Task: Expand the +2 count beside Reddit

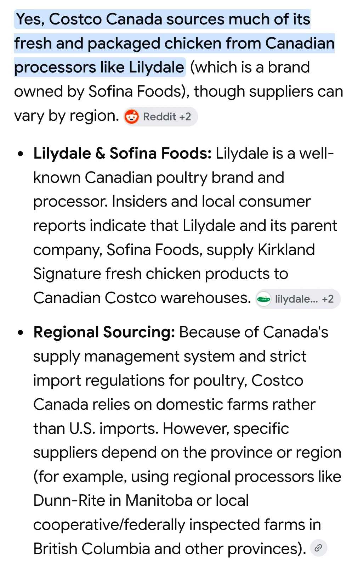Action: [185, 117]
